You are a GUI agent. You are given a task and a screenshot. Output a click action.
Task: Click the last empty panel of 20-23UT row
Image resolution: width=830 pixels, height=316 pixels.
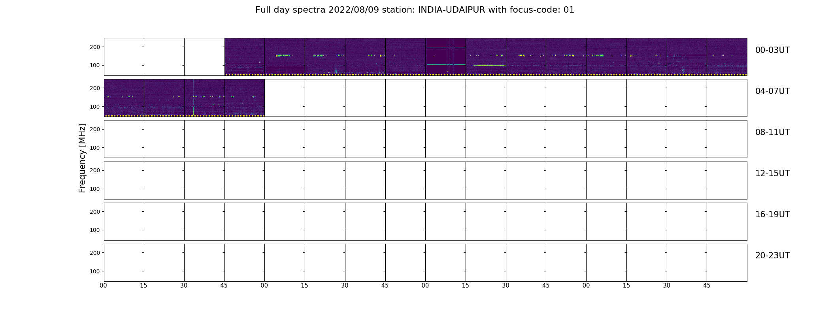tap(727, 263)
